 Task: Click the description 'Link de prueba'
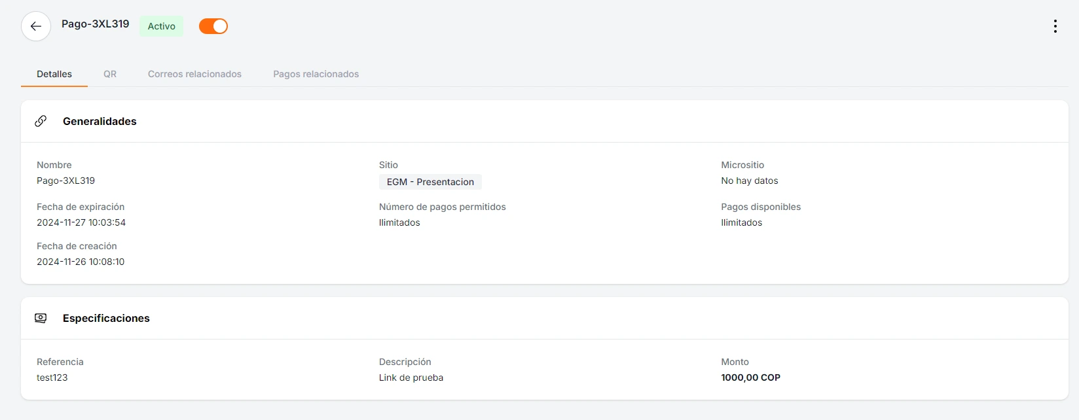click(411, 377)
